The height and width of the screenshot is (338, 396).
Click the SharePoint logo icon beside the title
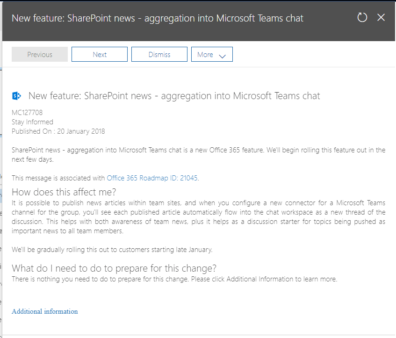[x=17, y=96]
